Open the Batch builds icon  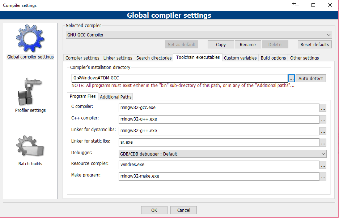pos(30,146)
